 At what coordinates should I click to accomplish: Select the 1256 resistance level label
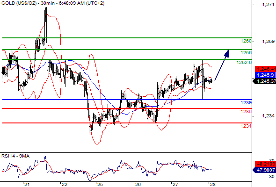[x=246, y=53]
